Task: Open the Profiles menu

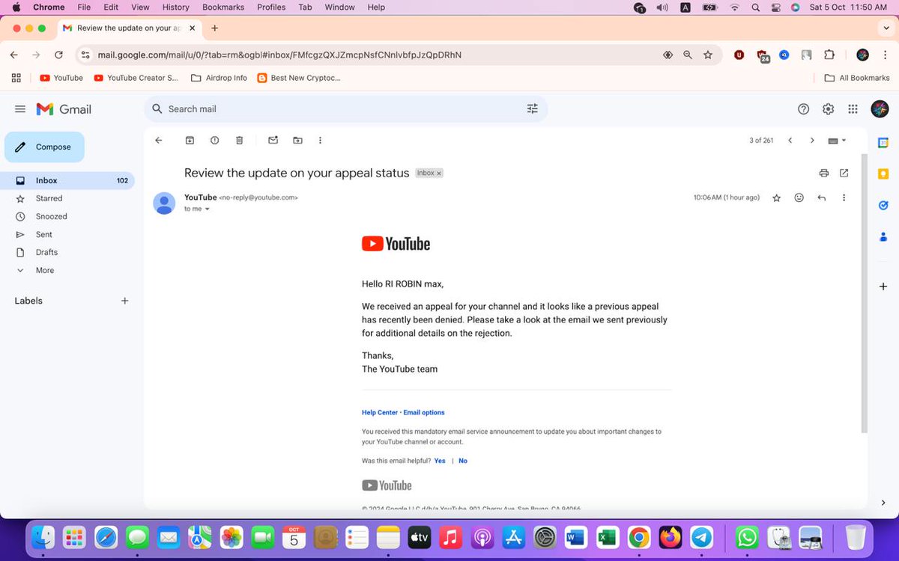Action: point(271,7)
